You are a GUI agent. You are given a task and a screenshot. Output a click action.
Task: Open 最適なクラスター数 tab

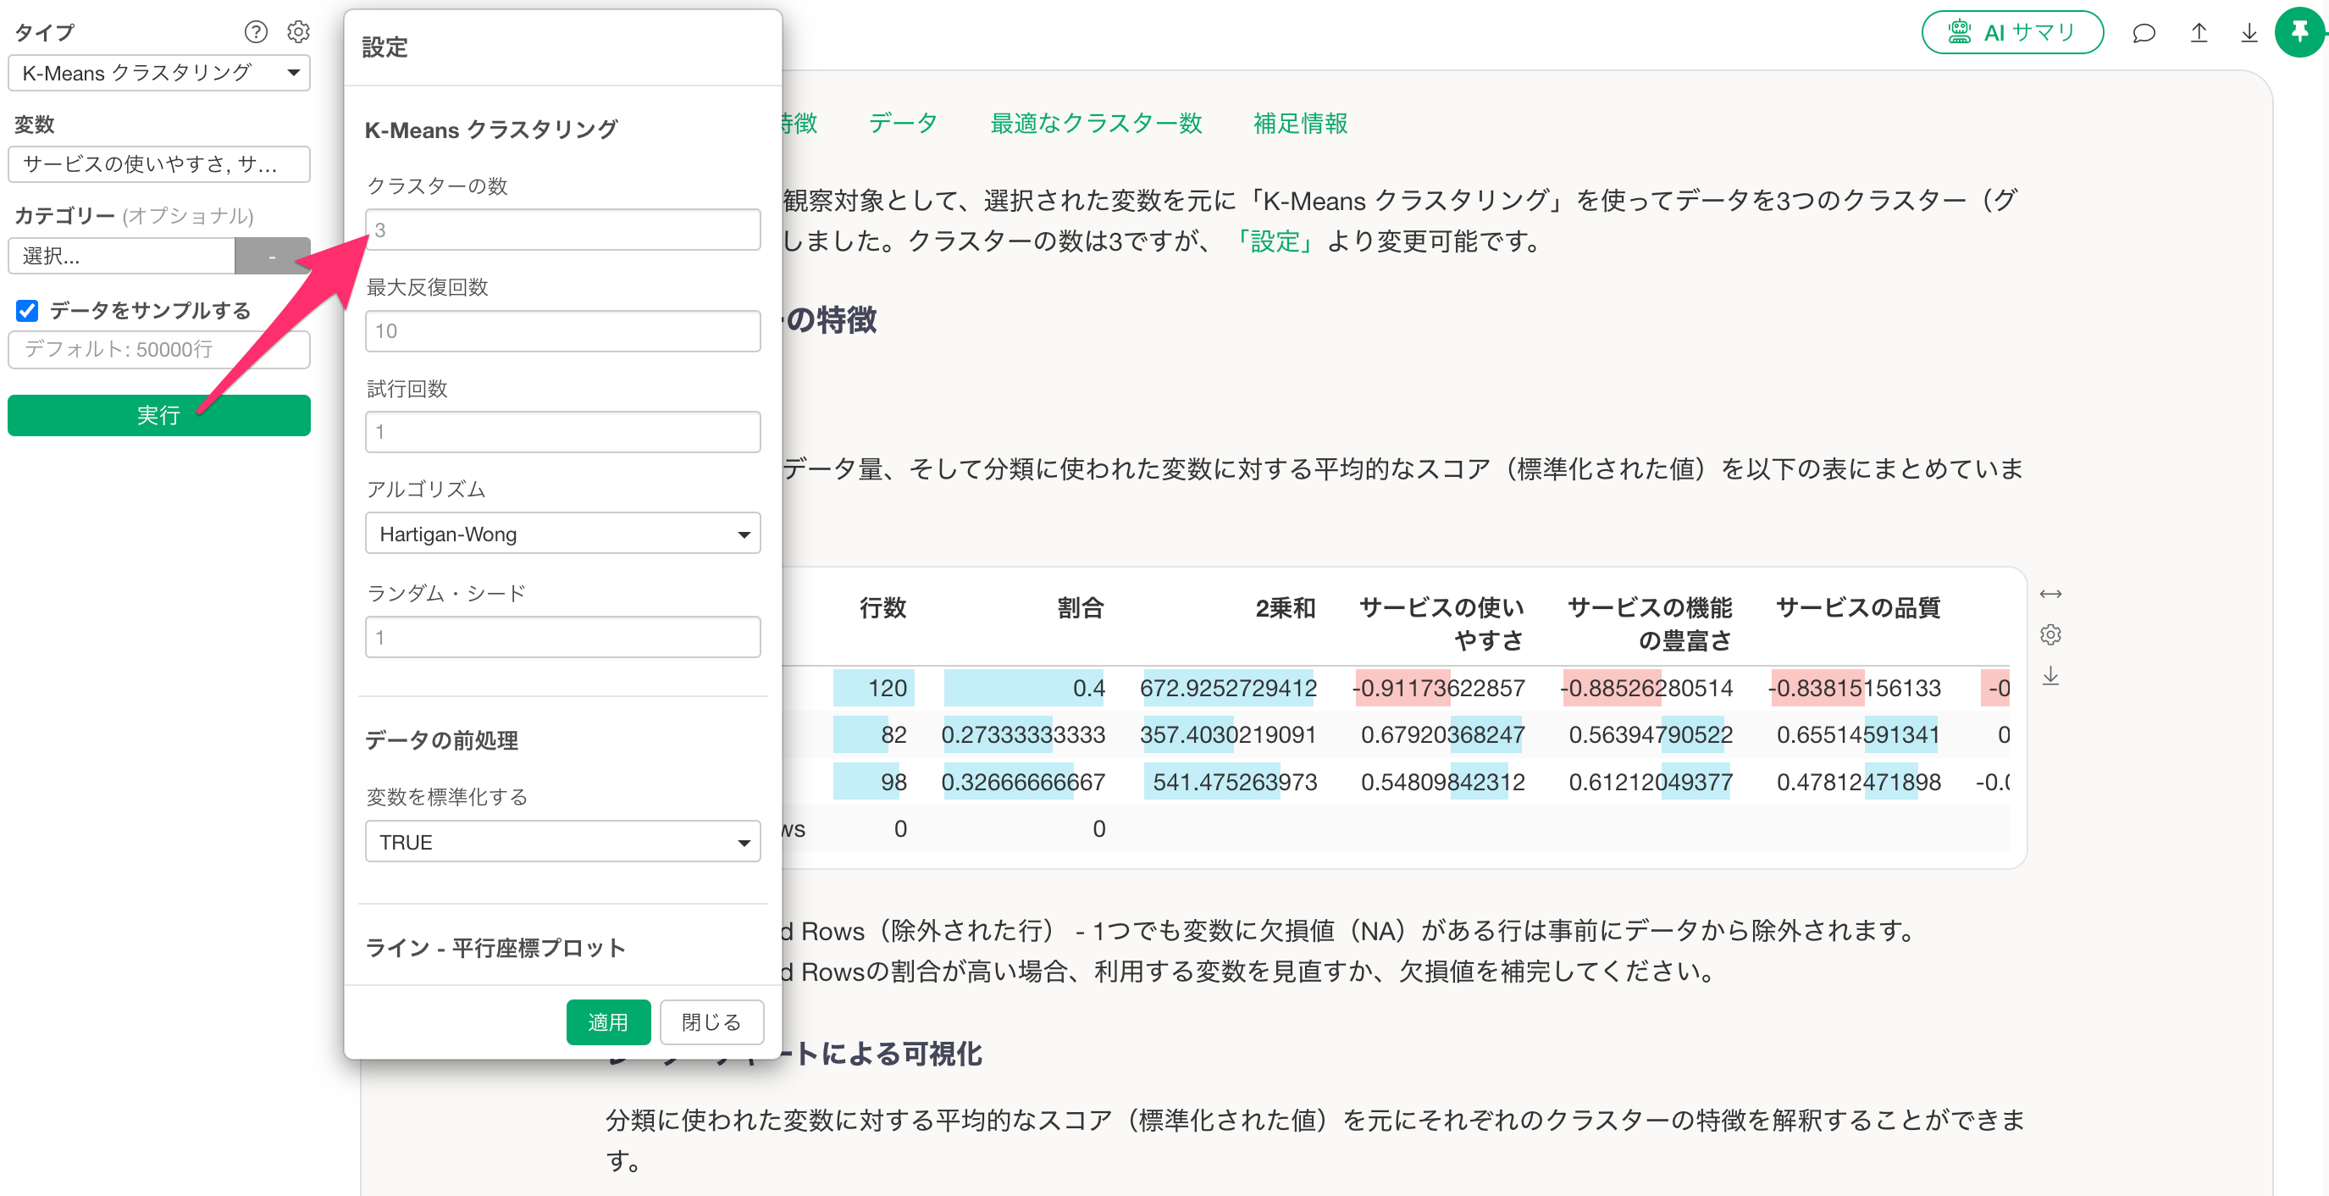click(x=1096, y=123)
